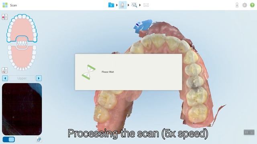Go to the Rx prescription step
257x144 pixels.
(x=111, y=5)
